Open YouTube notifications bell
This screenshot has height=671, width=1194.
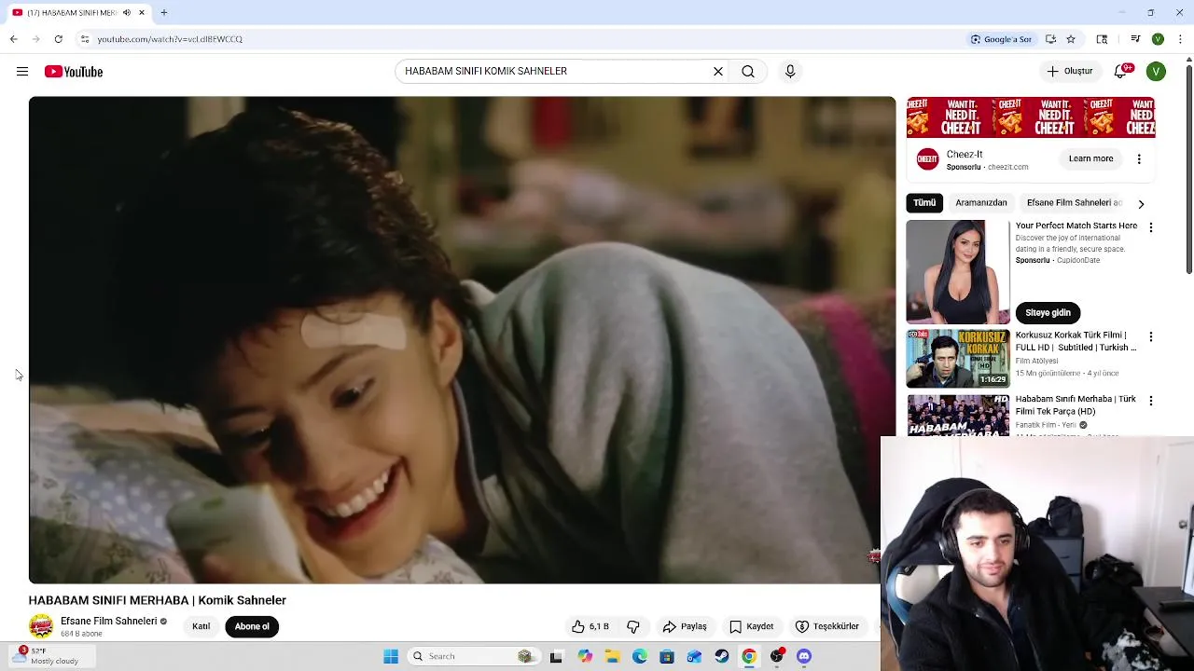(x=1121, y=72)
